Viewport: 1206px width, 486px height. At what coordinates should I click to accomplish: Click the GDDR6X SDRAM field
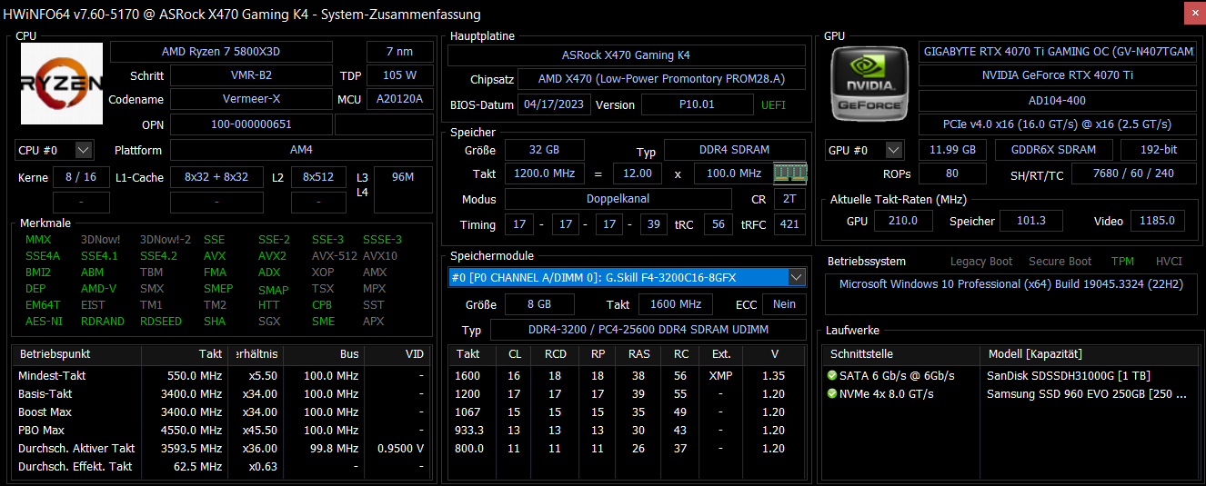(x=1053, y=150)
